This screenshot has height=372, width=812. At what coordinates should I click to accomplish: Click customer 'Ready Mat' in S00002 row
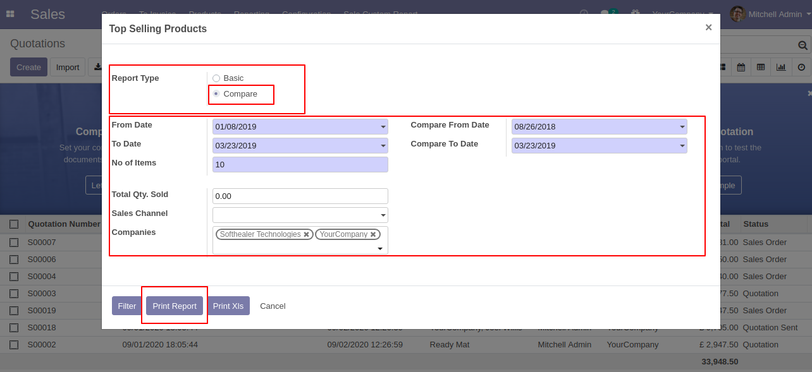click(x=450, y=345)
